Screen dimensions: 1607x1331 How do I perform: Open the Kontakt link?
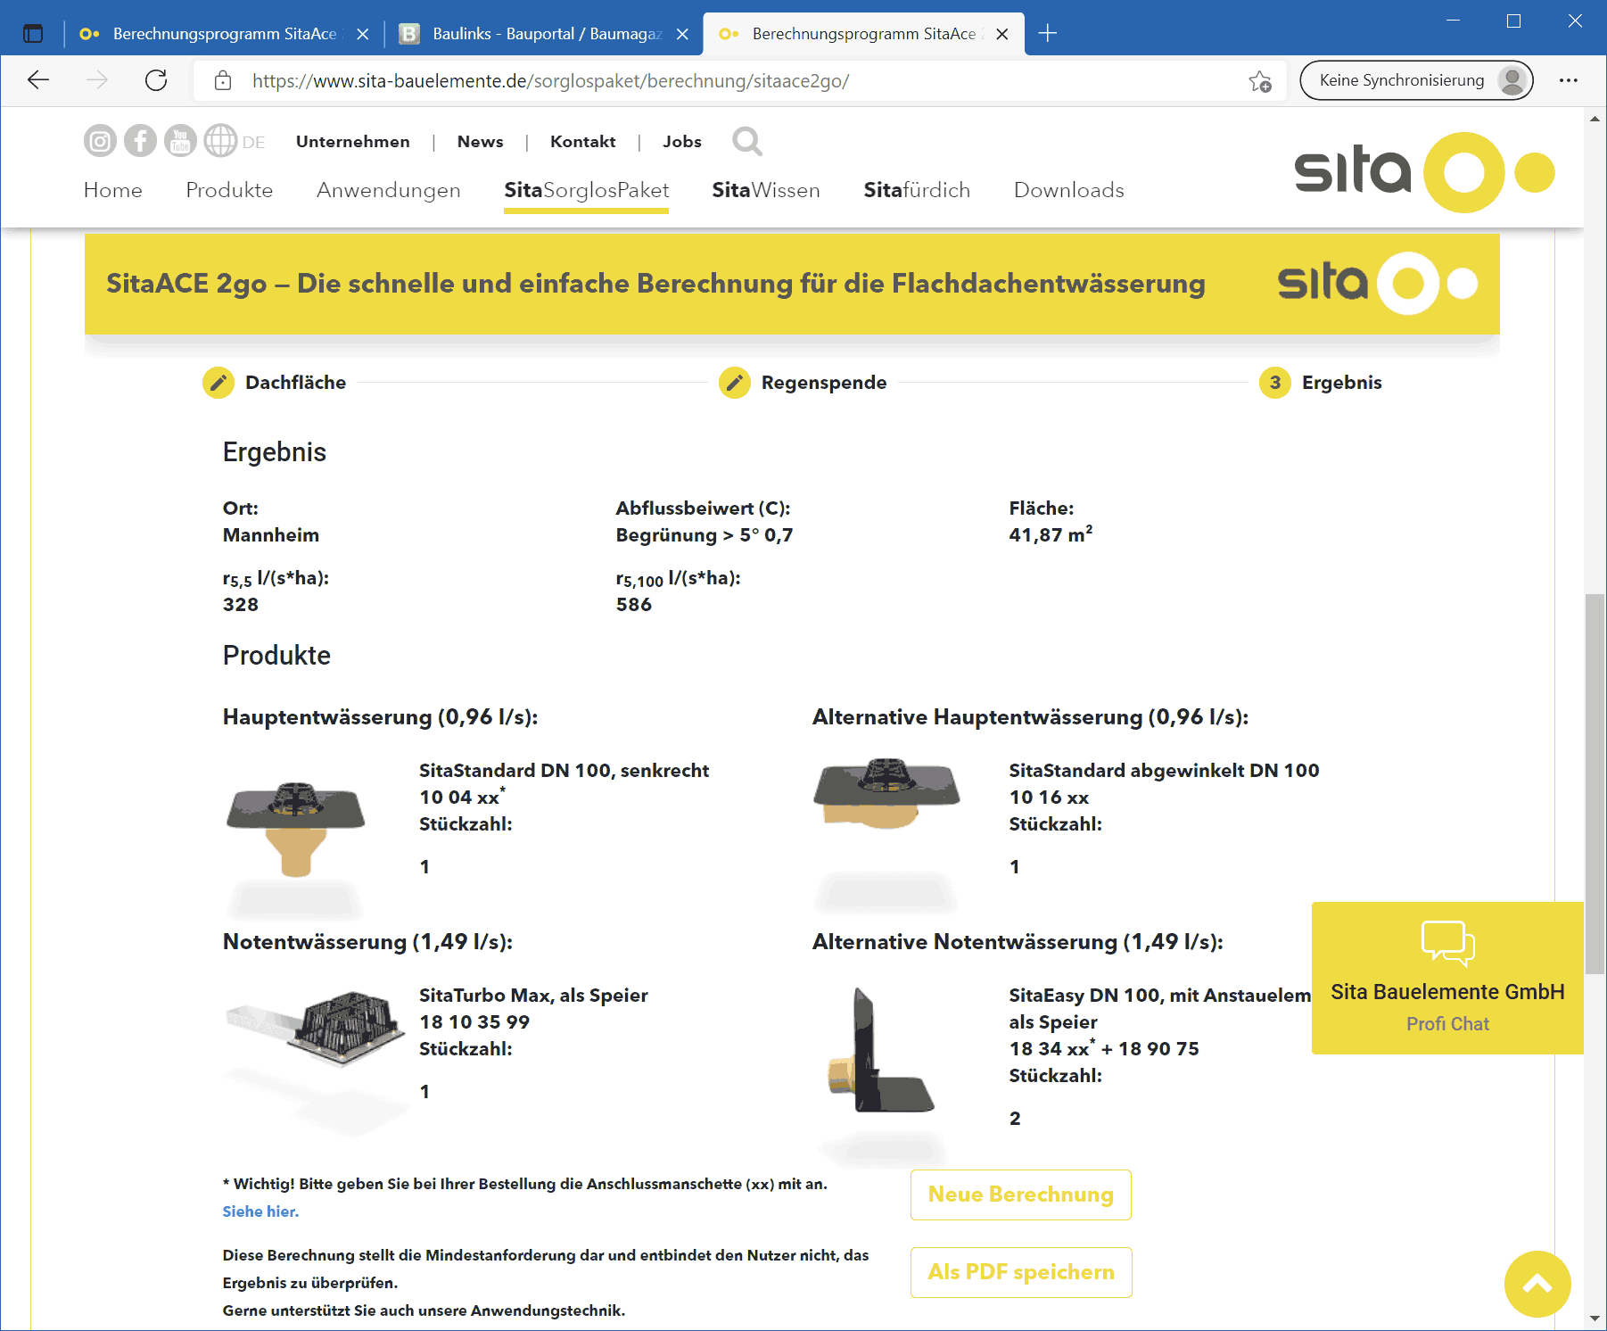click(x=583, y=142)
